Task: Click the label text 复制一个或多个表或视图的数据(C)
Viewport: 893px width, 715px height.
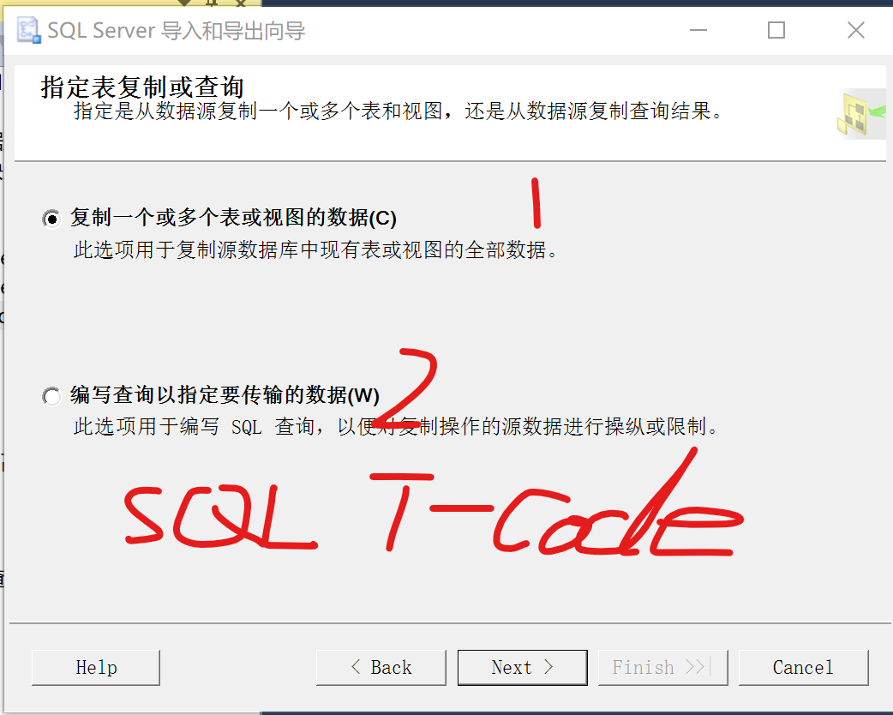Action: pyautogui.click(x=233, y=218)
